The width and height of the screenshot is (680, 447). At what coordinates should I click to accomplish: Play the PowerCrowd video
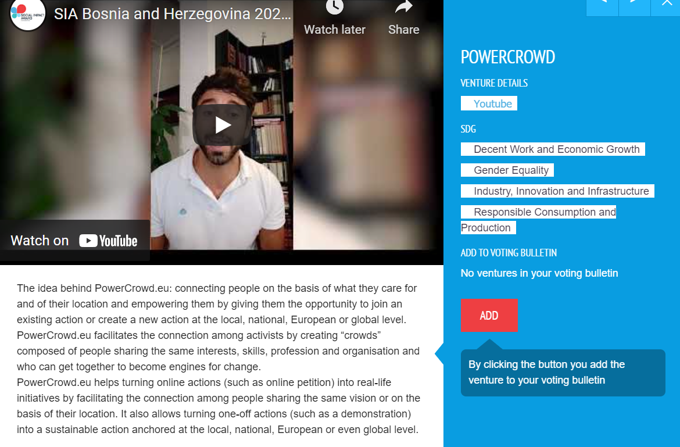pyautogui.click(x=223, y=126)
